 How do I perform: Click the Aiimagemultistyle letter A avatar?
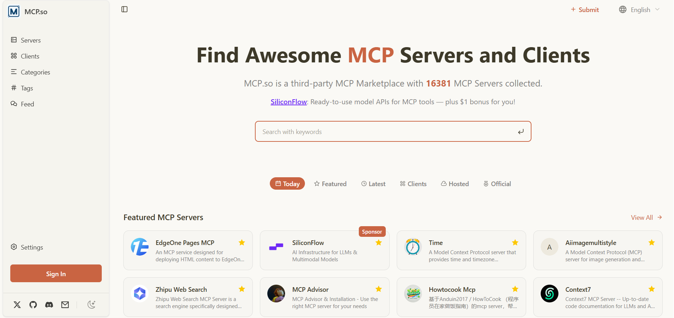[x=550, y=247]
